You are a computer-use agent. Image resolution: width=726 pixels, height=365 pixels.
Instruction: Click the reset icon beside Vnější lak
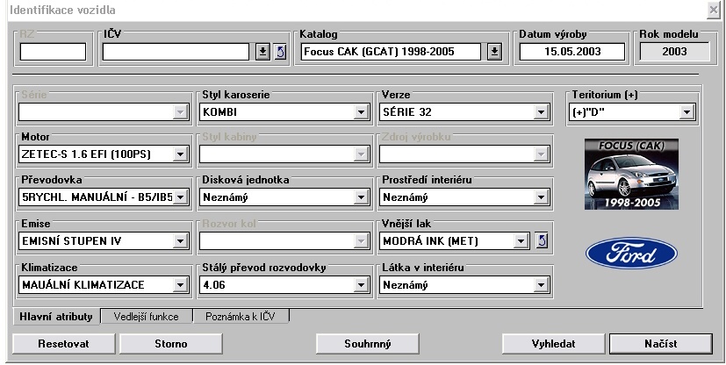click(x=543, y=240)
